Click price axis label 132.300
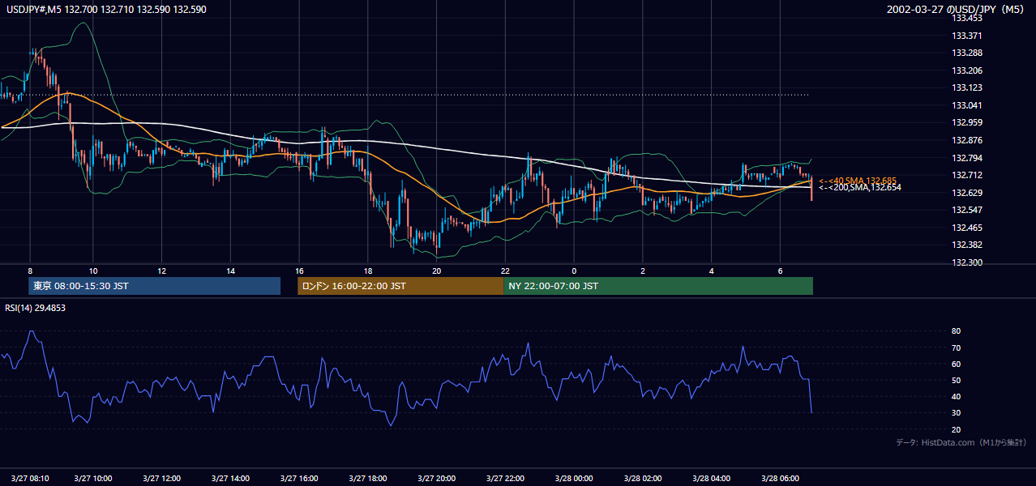The height and width of the screenshot is (486, 1036). pos(966,262)
